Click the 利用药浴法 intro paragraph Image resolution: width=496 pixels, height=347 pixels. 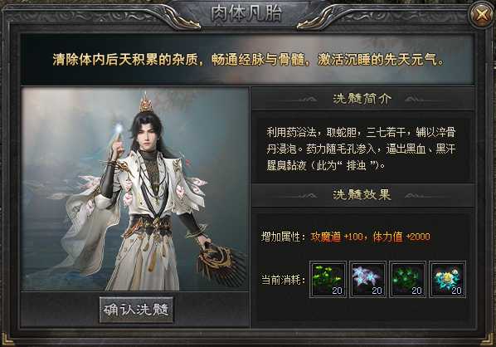361,149
